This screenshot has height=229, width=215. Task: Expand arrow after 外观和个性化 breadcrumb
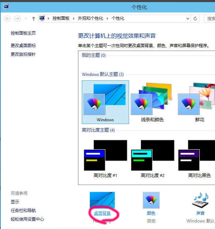pyautogui.click(x=108, y=19)
